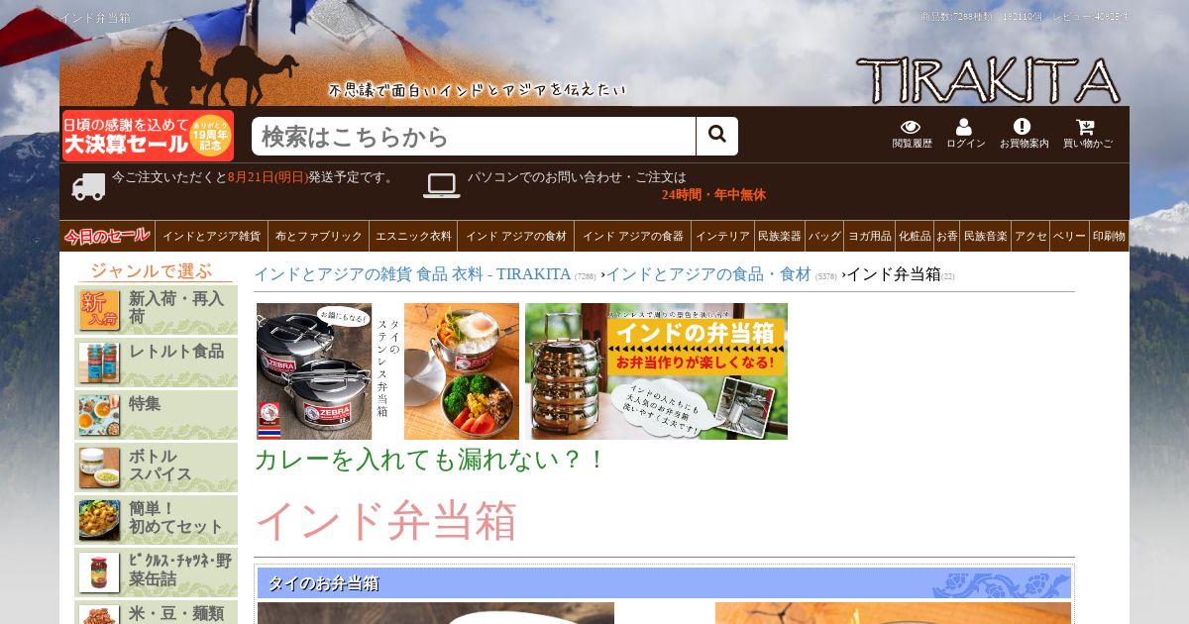
Task: Click the 簡単!初めてセット text link
Action: tap(176, 517)
